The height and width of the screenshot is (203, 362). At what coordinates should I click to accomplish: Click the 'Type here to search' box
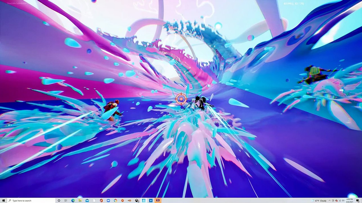click(31, 200)
